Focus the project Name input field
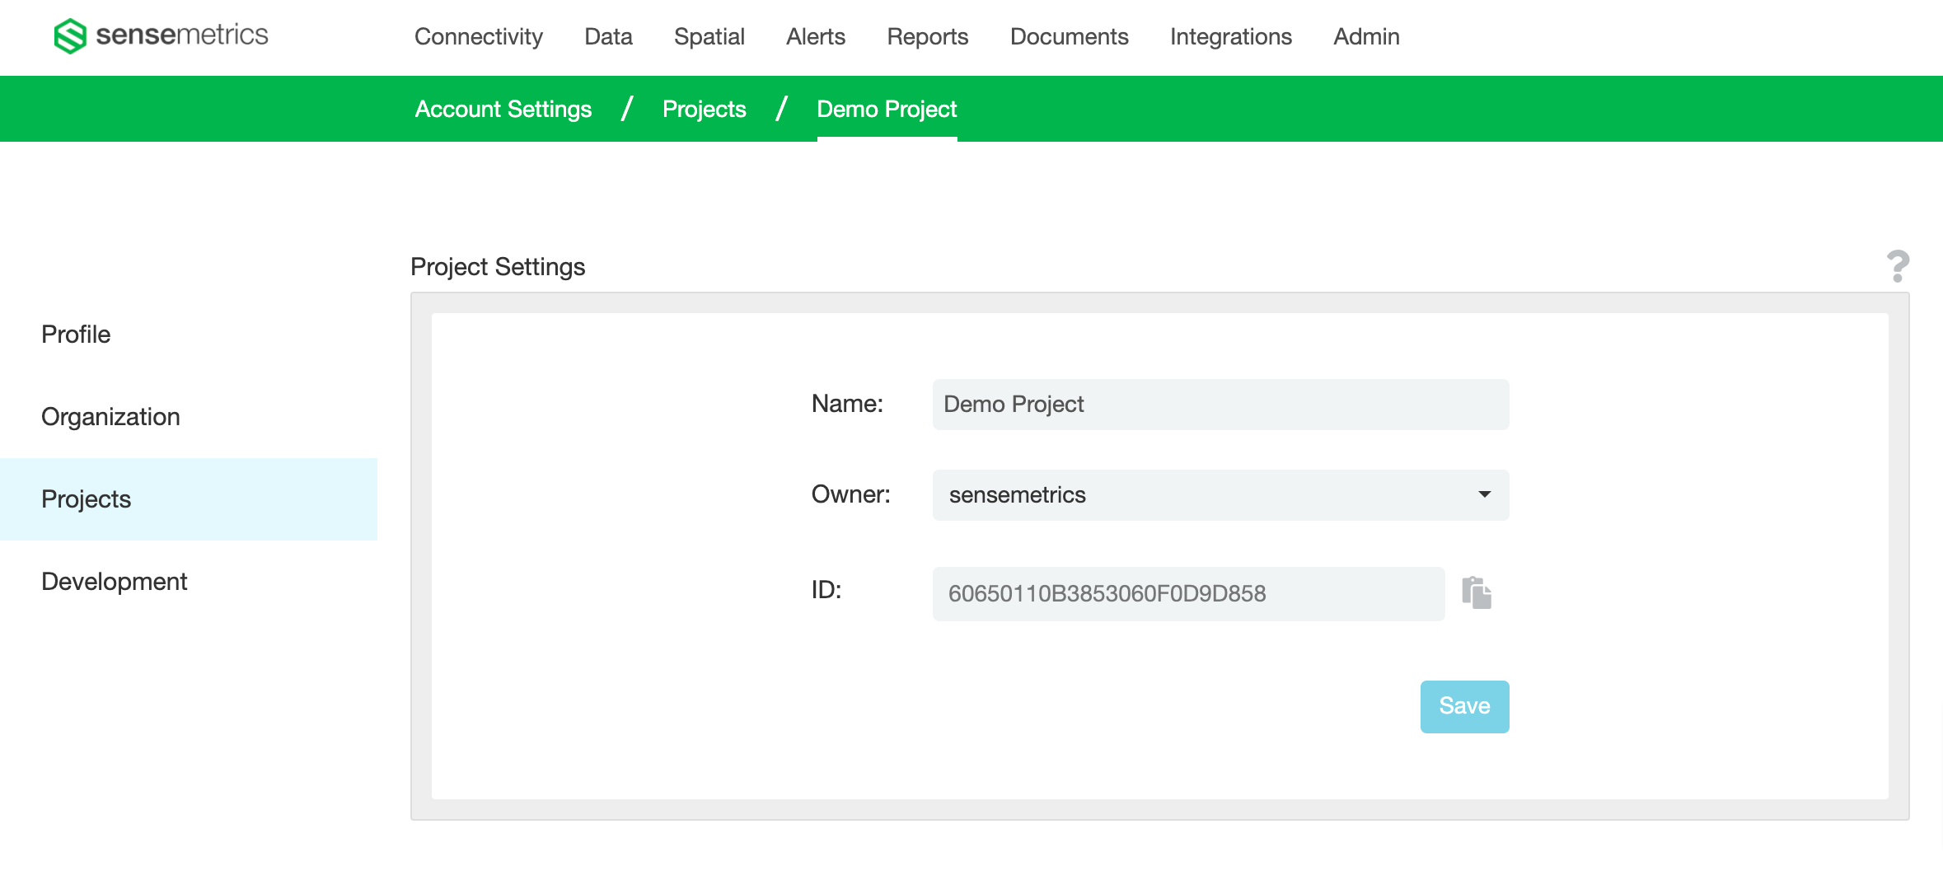This screenshot has height=880, width=1943. point(1220,404)
